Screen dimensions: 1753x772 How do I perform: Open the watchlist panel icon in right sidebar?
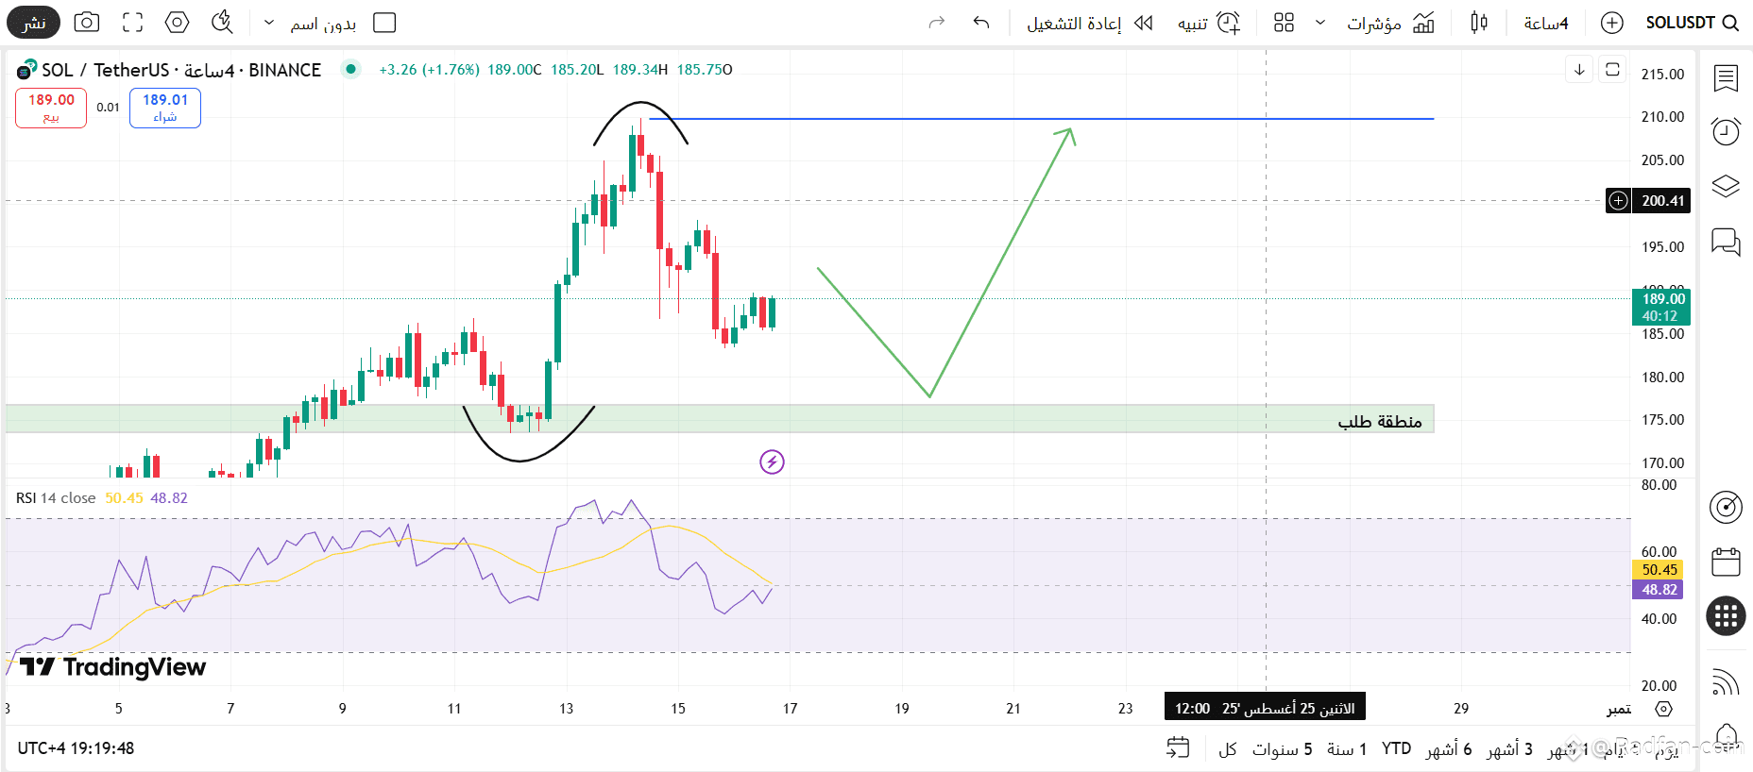[x=1726, y=78]
